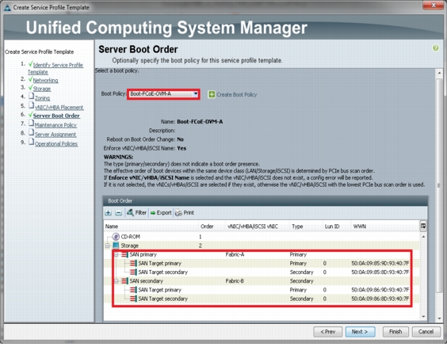This screenshot has width=447, height=354.
Task: Go to Server Boot Order step
Action: coord(56,116)
